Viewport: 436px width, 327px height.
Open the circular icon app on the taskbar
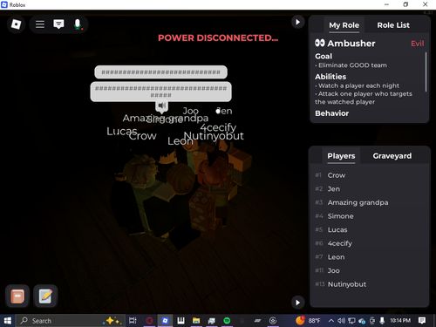coord(273,321)
